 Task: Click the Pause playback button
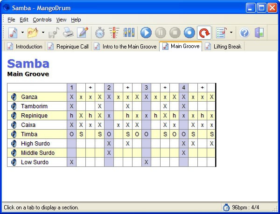click(161, 33)
